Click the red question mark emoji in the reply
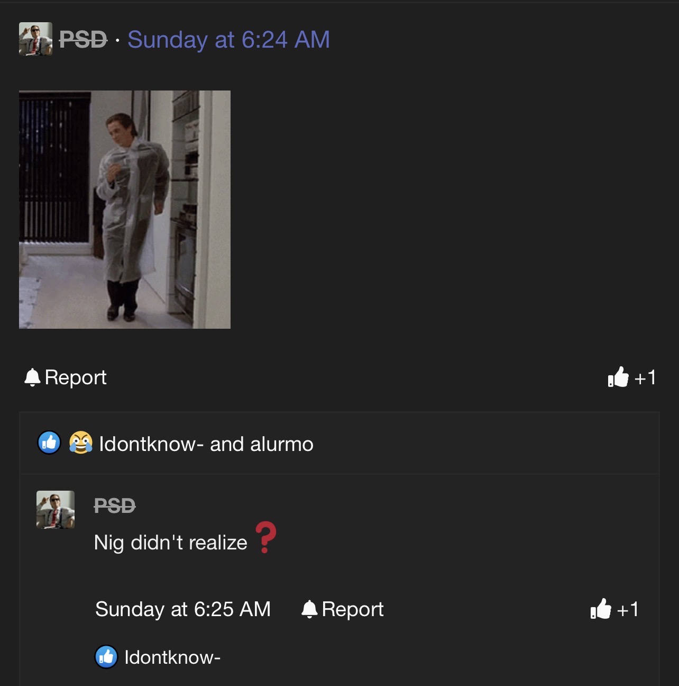The image size is (679, 686). 265,538
